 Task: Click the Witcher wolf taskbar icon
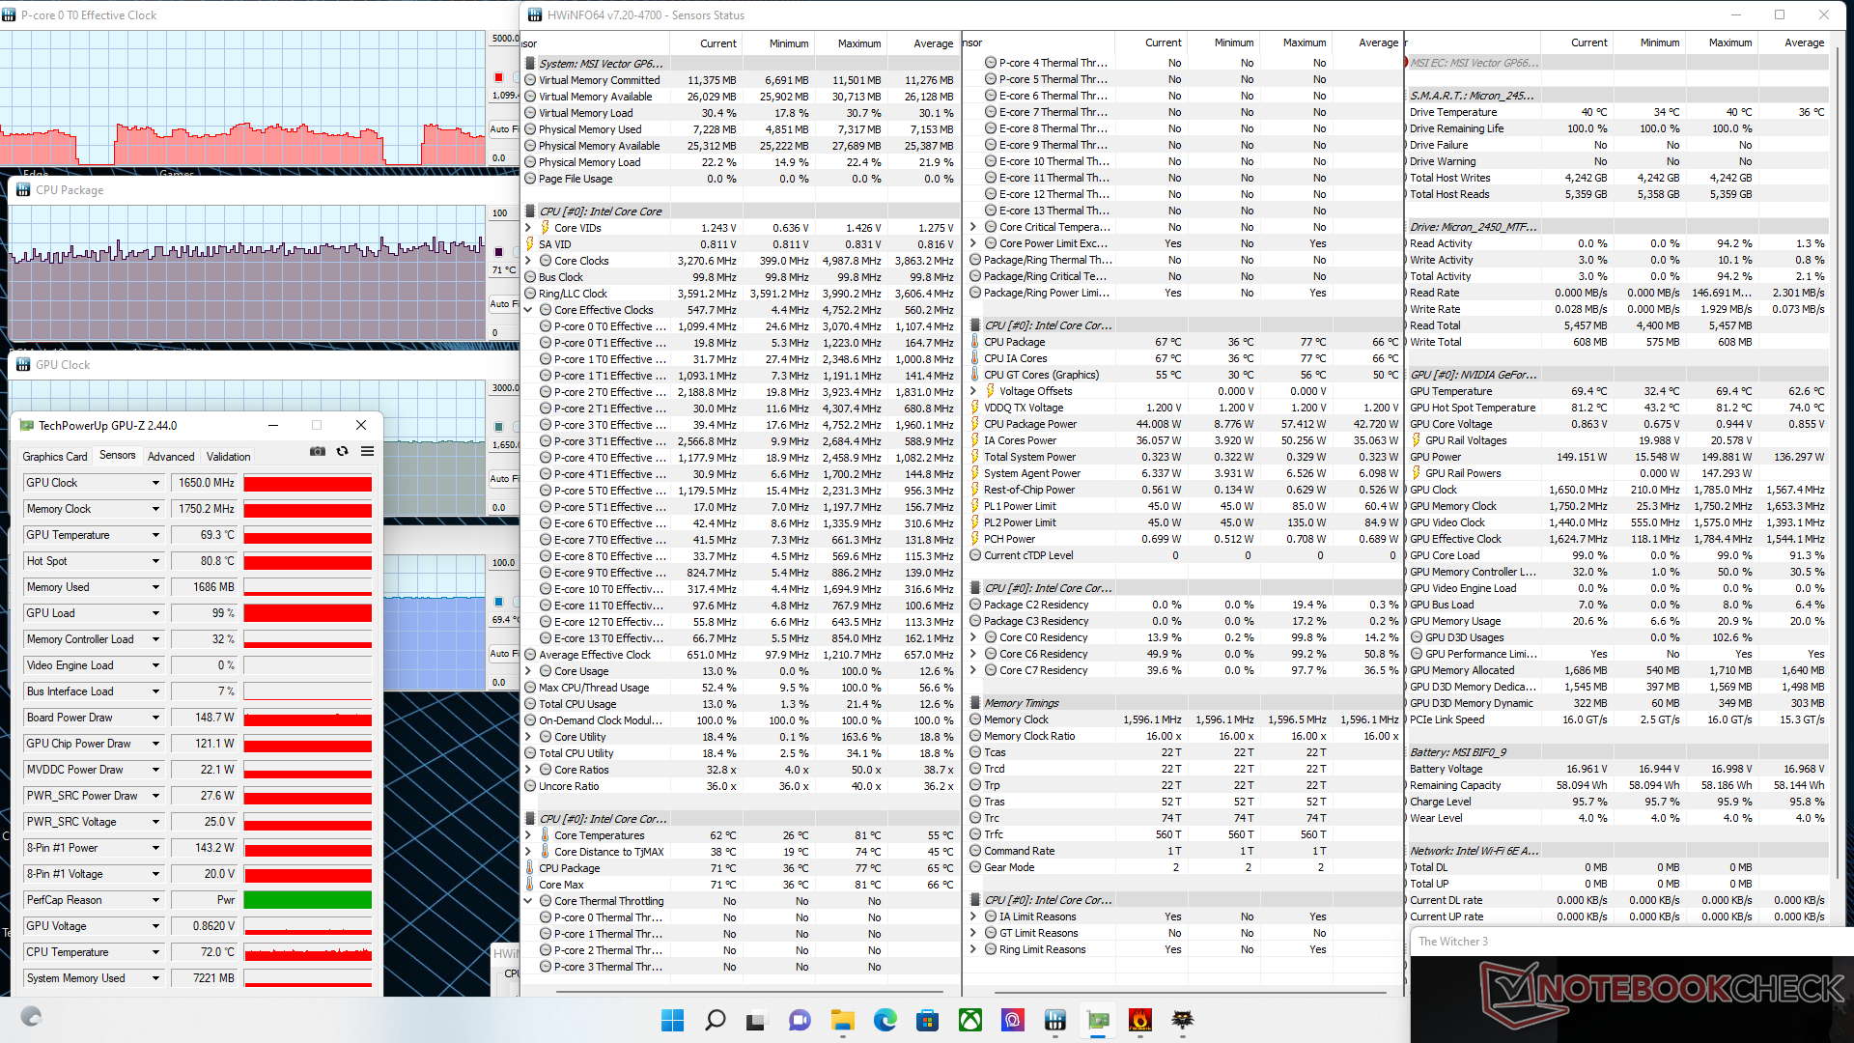pos(1183,1020)
